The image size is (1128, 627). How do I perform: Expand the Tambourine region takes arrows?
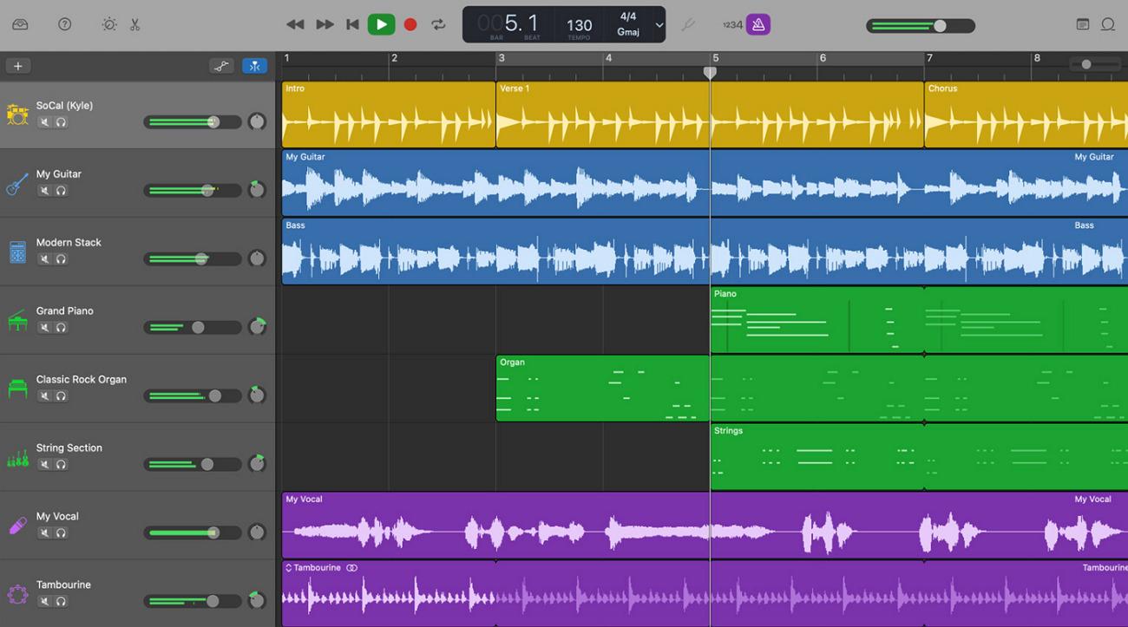[x=289, y=568]
